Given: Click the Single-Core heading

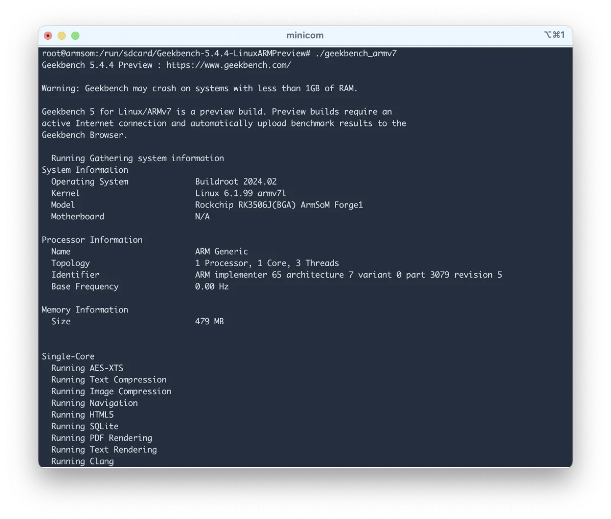Looking at the screenshot, I should 68,356.
